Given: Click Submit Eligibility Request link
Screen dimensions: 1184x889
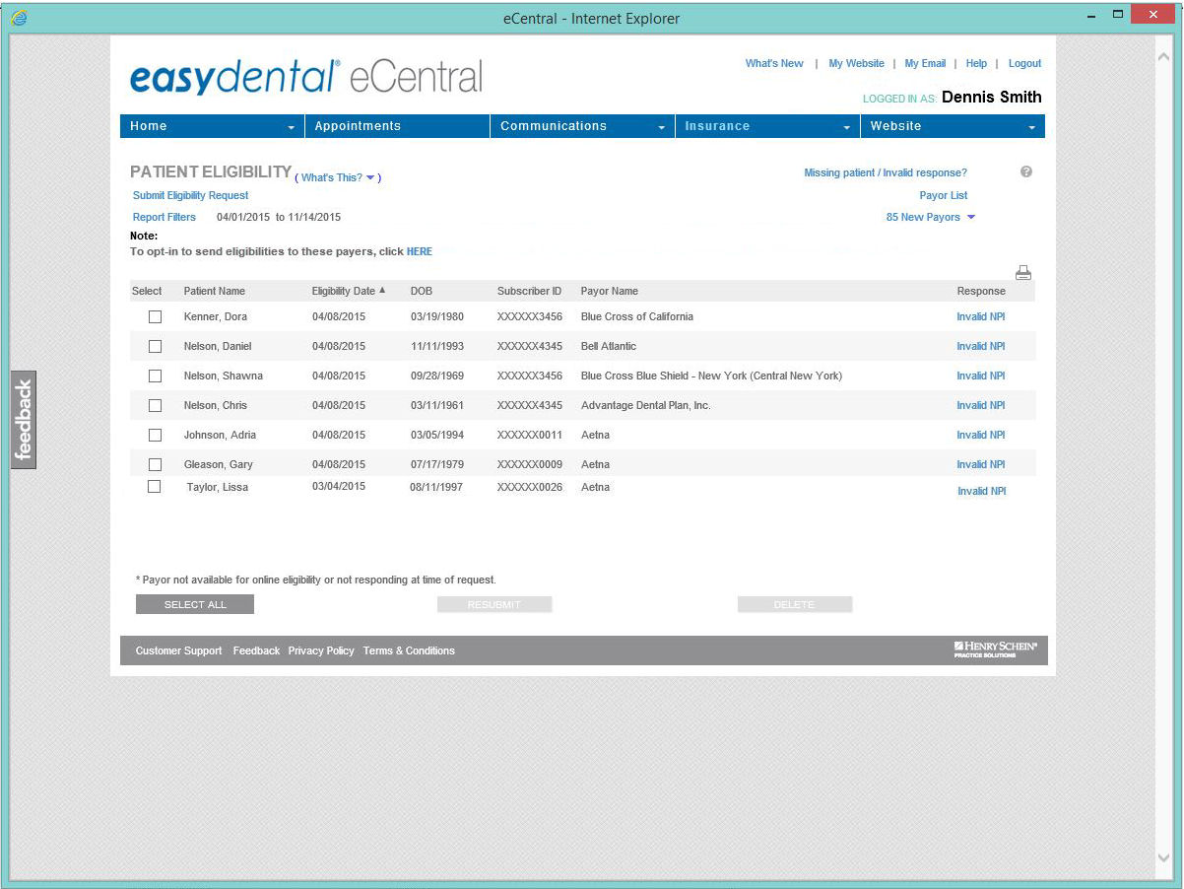Looking at the screenshot, I should 191,195.
